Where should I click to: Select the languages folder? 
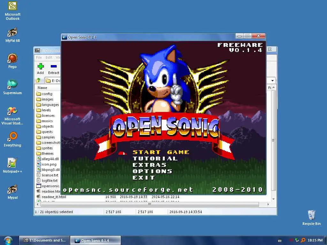(x=48, y=105)
